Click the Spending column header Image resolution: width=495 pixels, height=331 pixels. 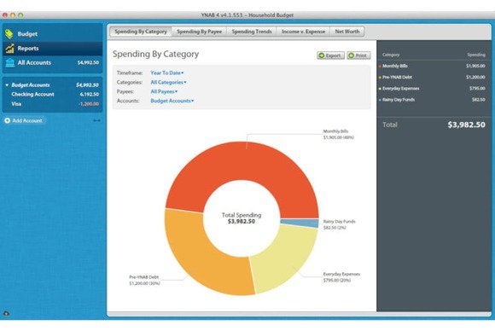(476, 55)
